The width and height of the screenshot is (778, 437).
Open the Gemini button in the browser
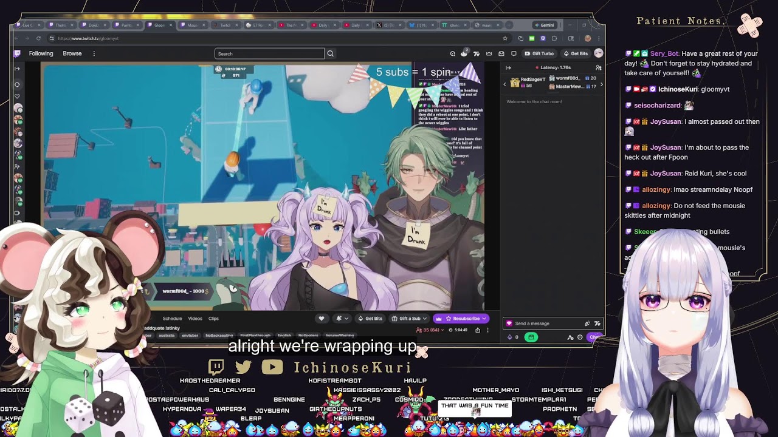[x=545, y=25]
